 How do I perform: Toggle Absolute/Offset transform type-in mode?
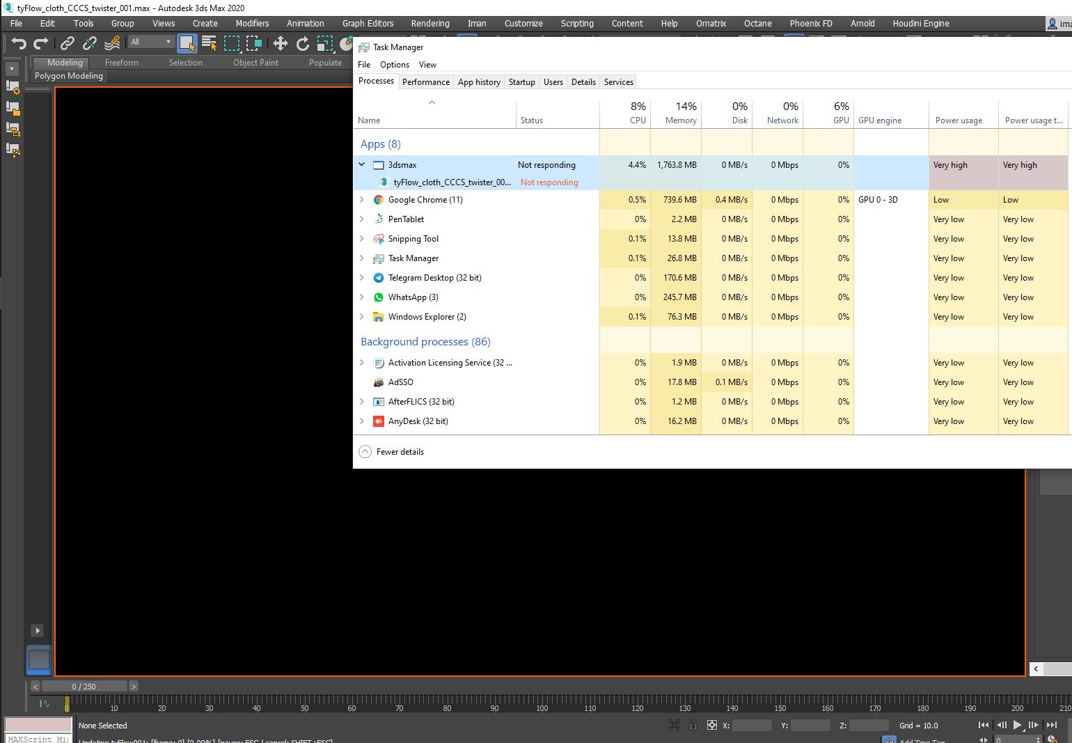(x=711, y=725)
